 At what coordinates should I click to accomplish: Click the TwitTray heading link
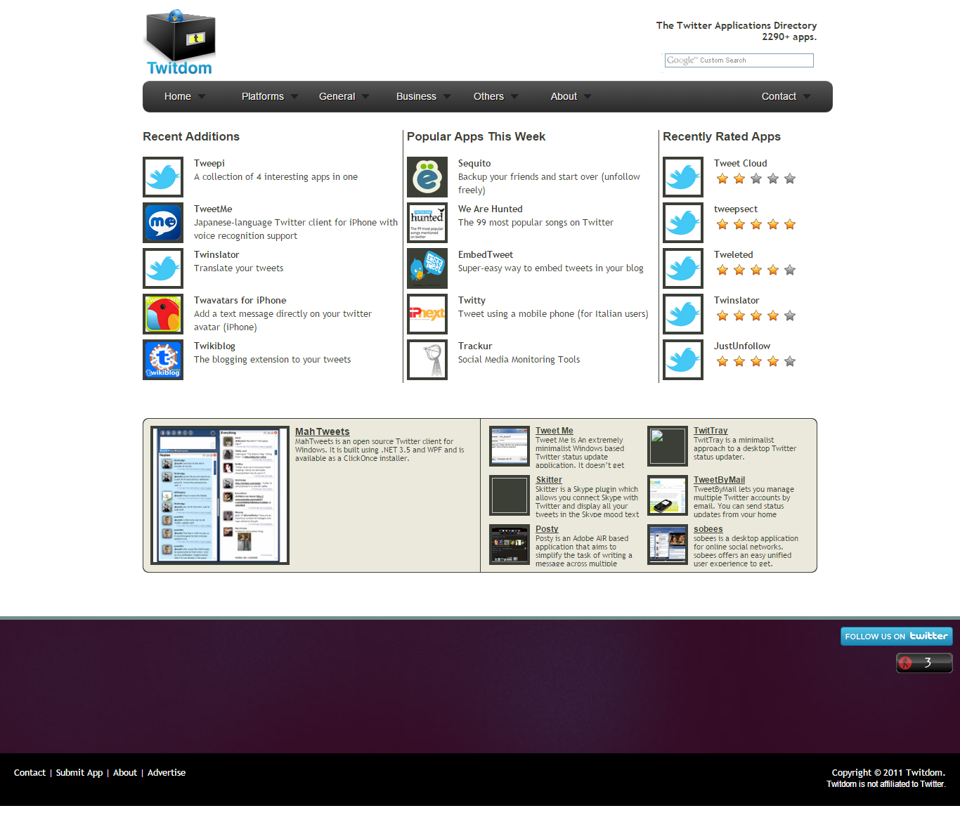click(711, 431)
